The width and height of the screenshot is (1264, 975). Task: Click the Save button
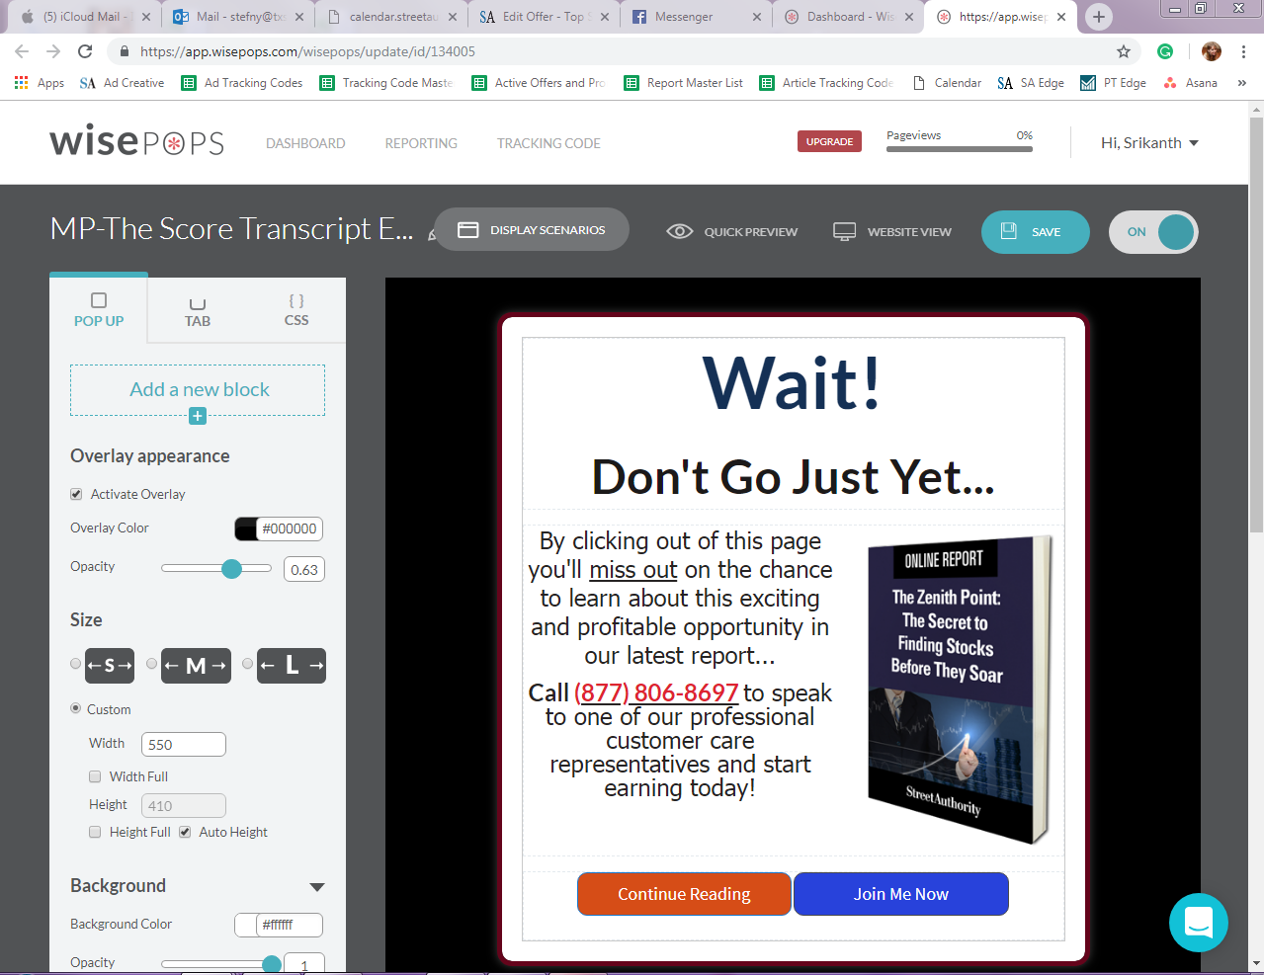click(1035, 232)
